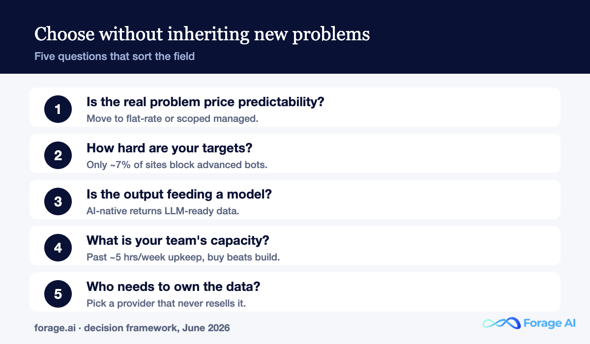
Task: Click the number 2 circle badge
Action: (x=58, y=155)
